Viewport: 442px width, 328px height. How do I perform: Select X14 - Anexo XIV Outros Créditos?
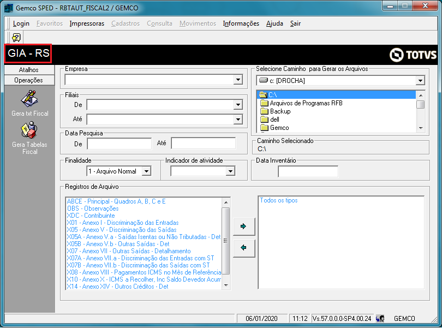117,287
